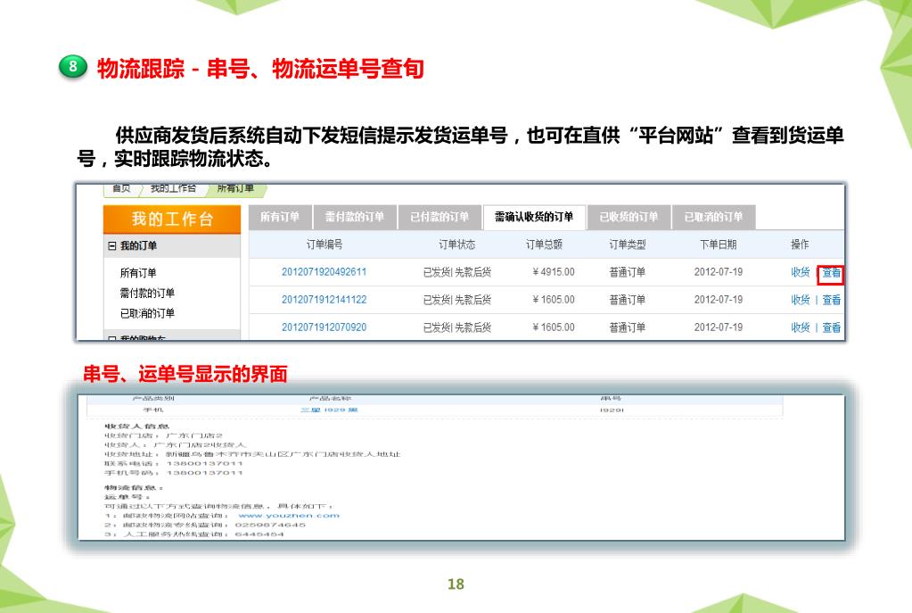Go to 我的工作台 in the breadcrumb

(x=173, y=188)
